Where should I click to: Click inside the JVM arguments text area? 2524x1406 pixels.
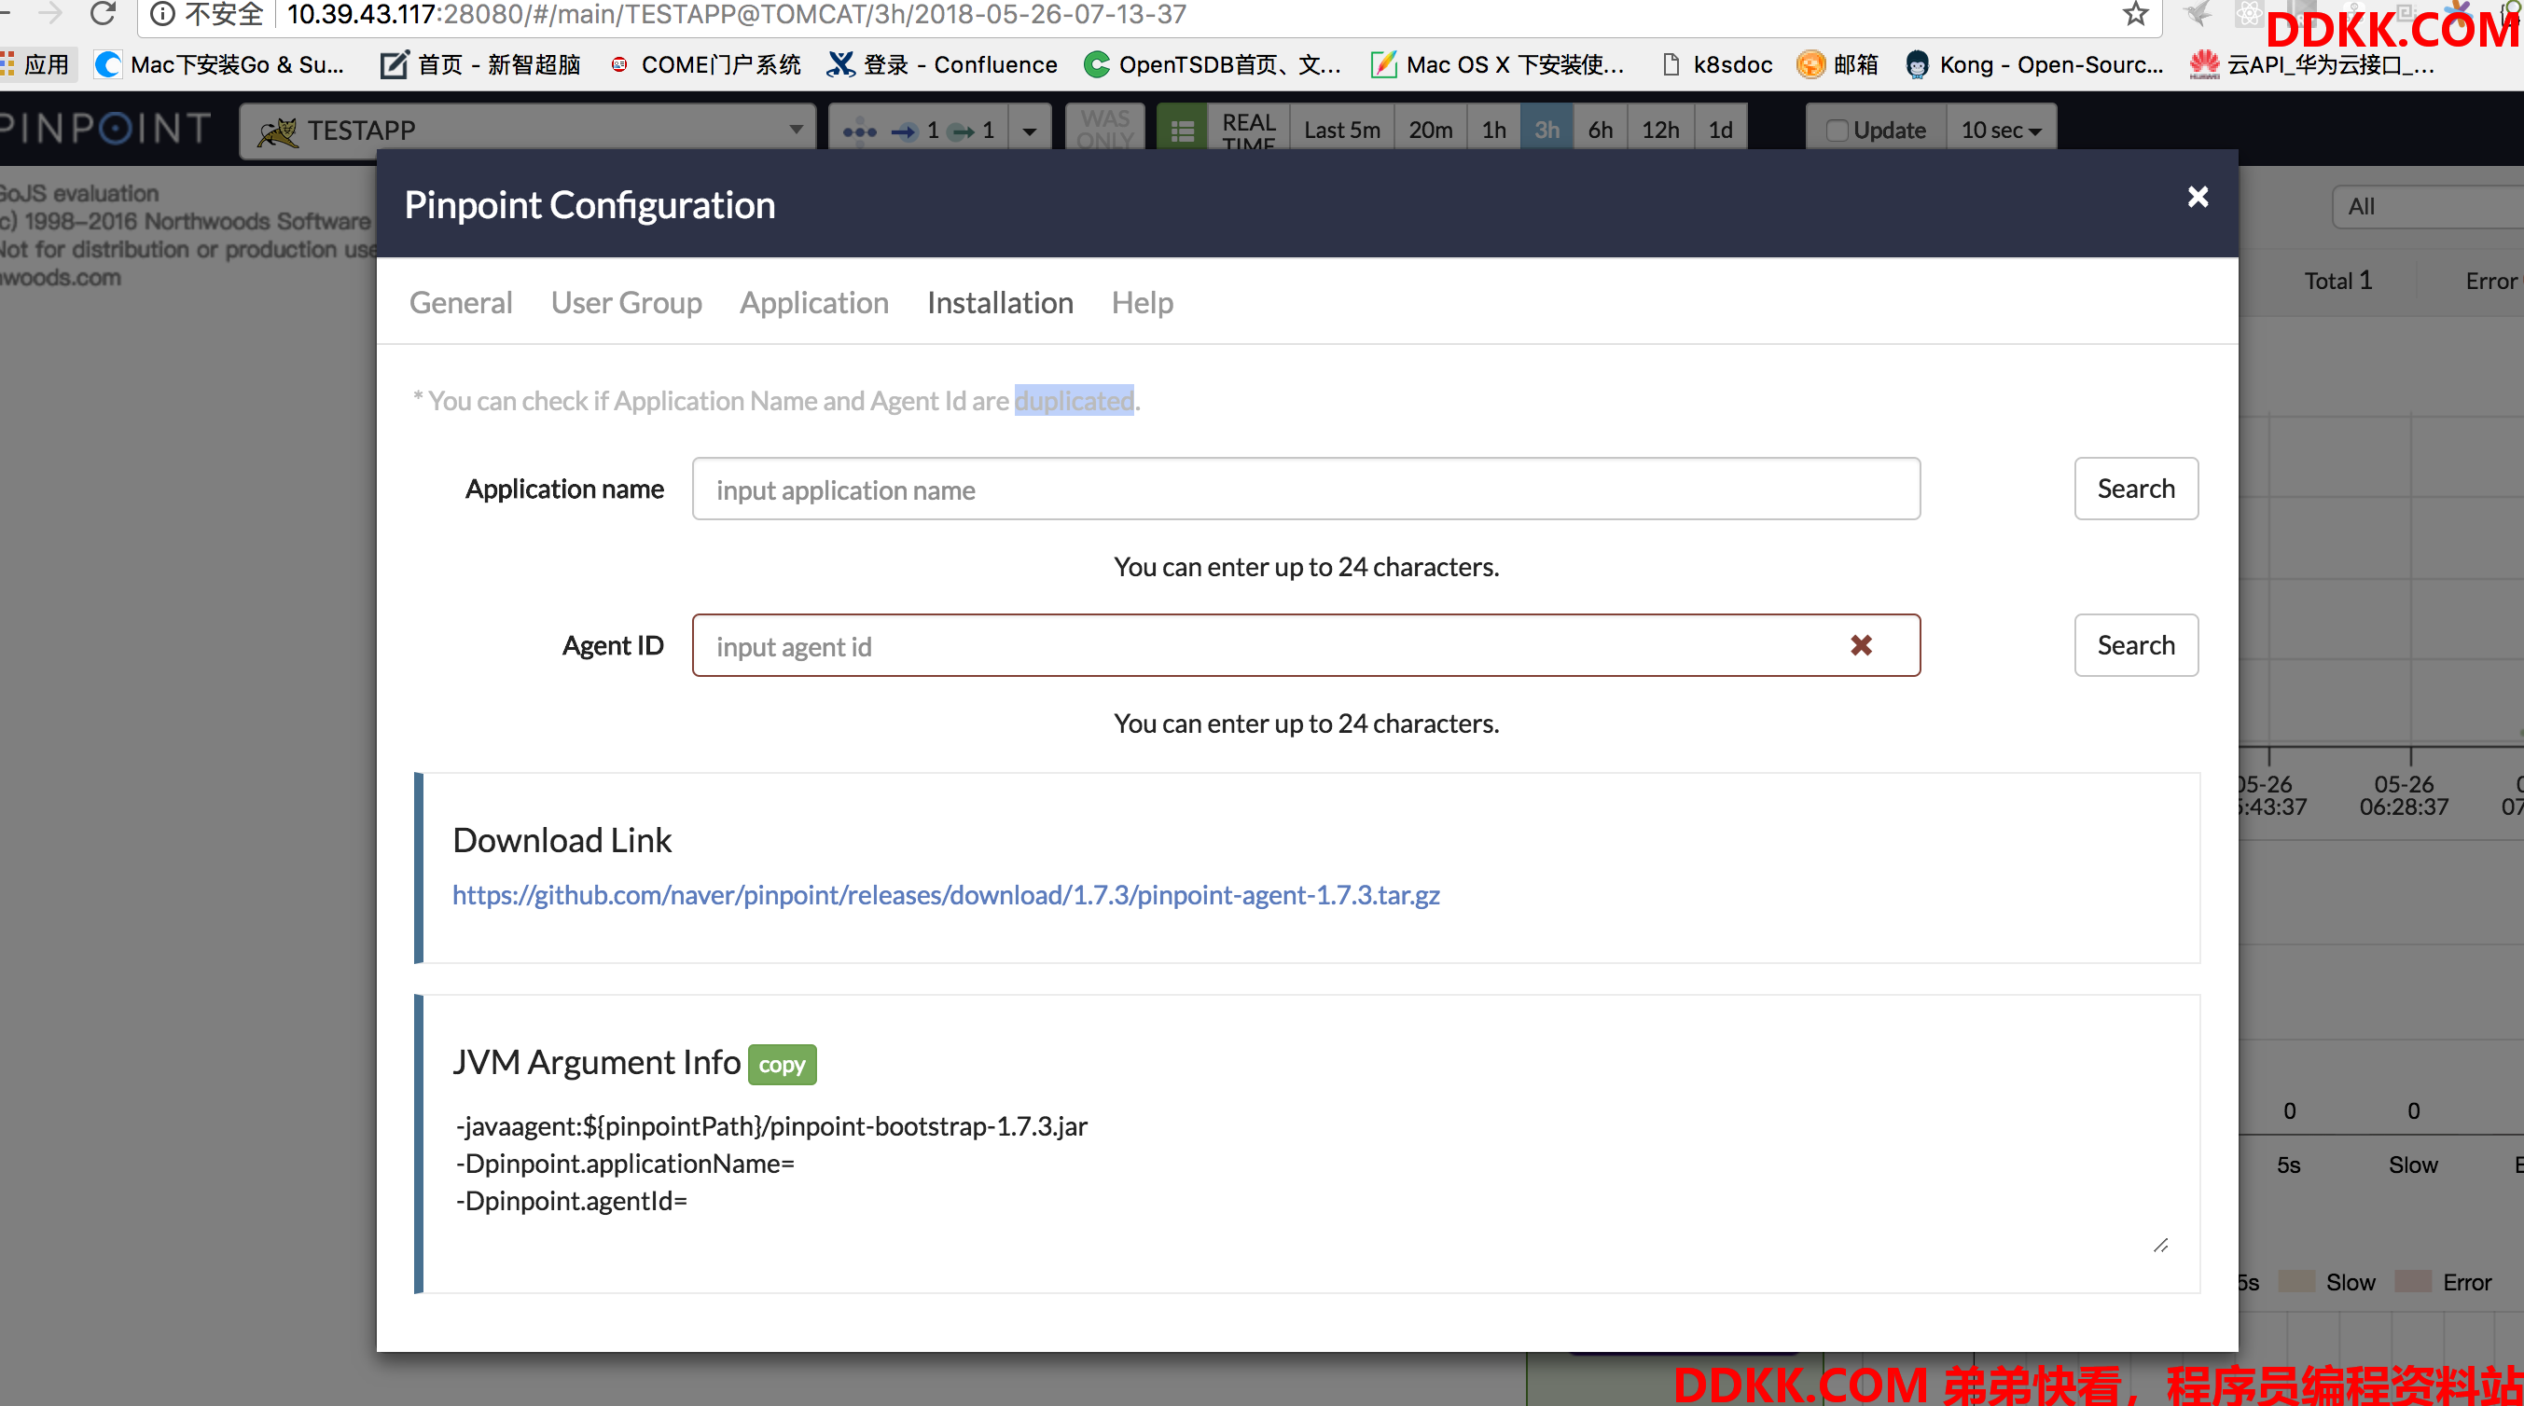(1311, 1182)
